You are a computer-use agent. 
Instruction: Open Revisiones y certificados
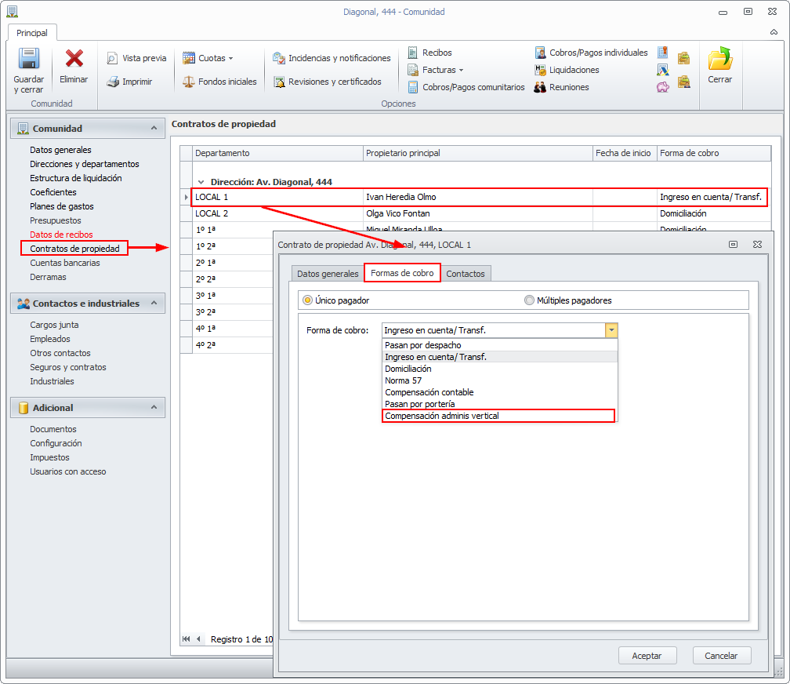[327, 82]
